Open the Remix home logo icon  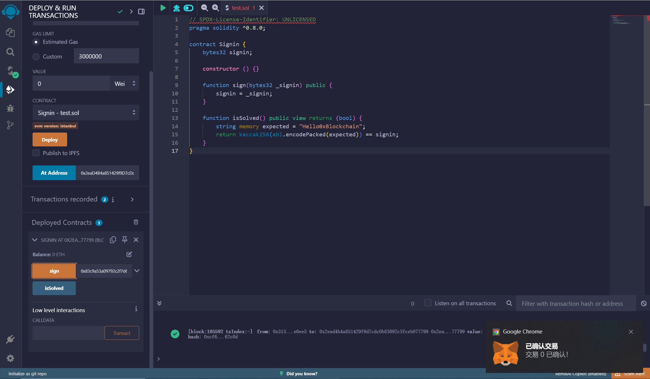pyautogui.click(x=11, y=12)
